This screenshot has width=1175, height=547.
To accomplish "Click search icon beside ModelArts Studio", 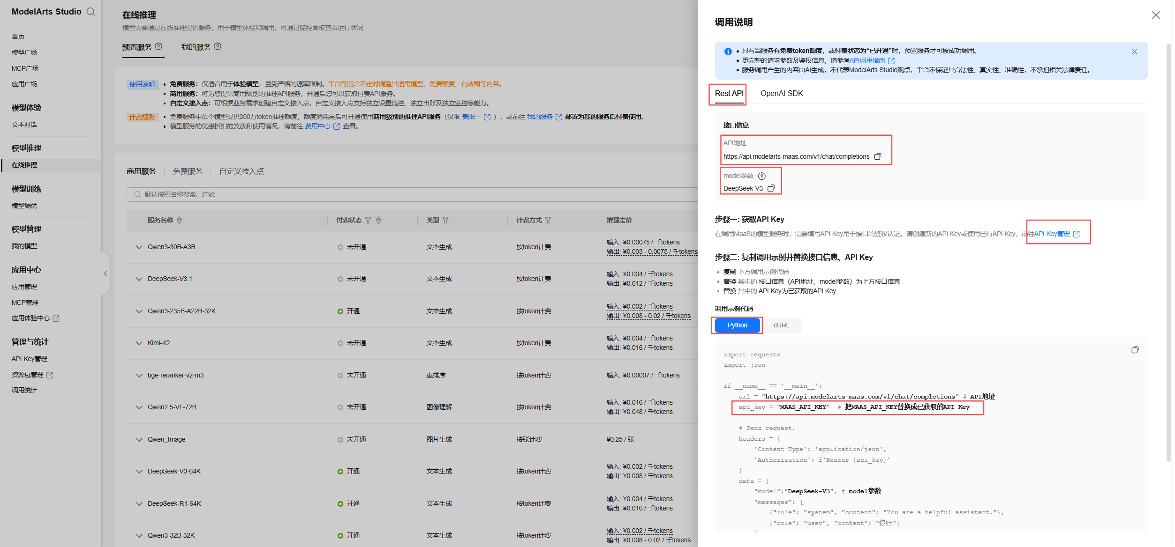I will [x=91, y=12].
